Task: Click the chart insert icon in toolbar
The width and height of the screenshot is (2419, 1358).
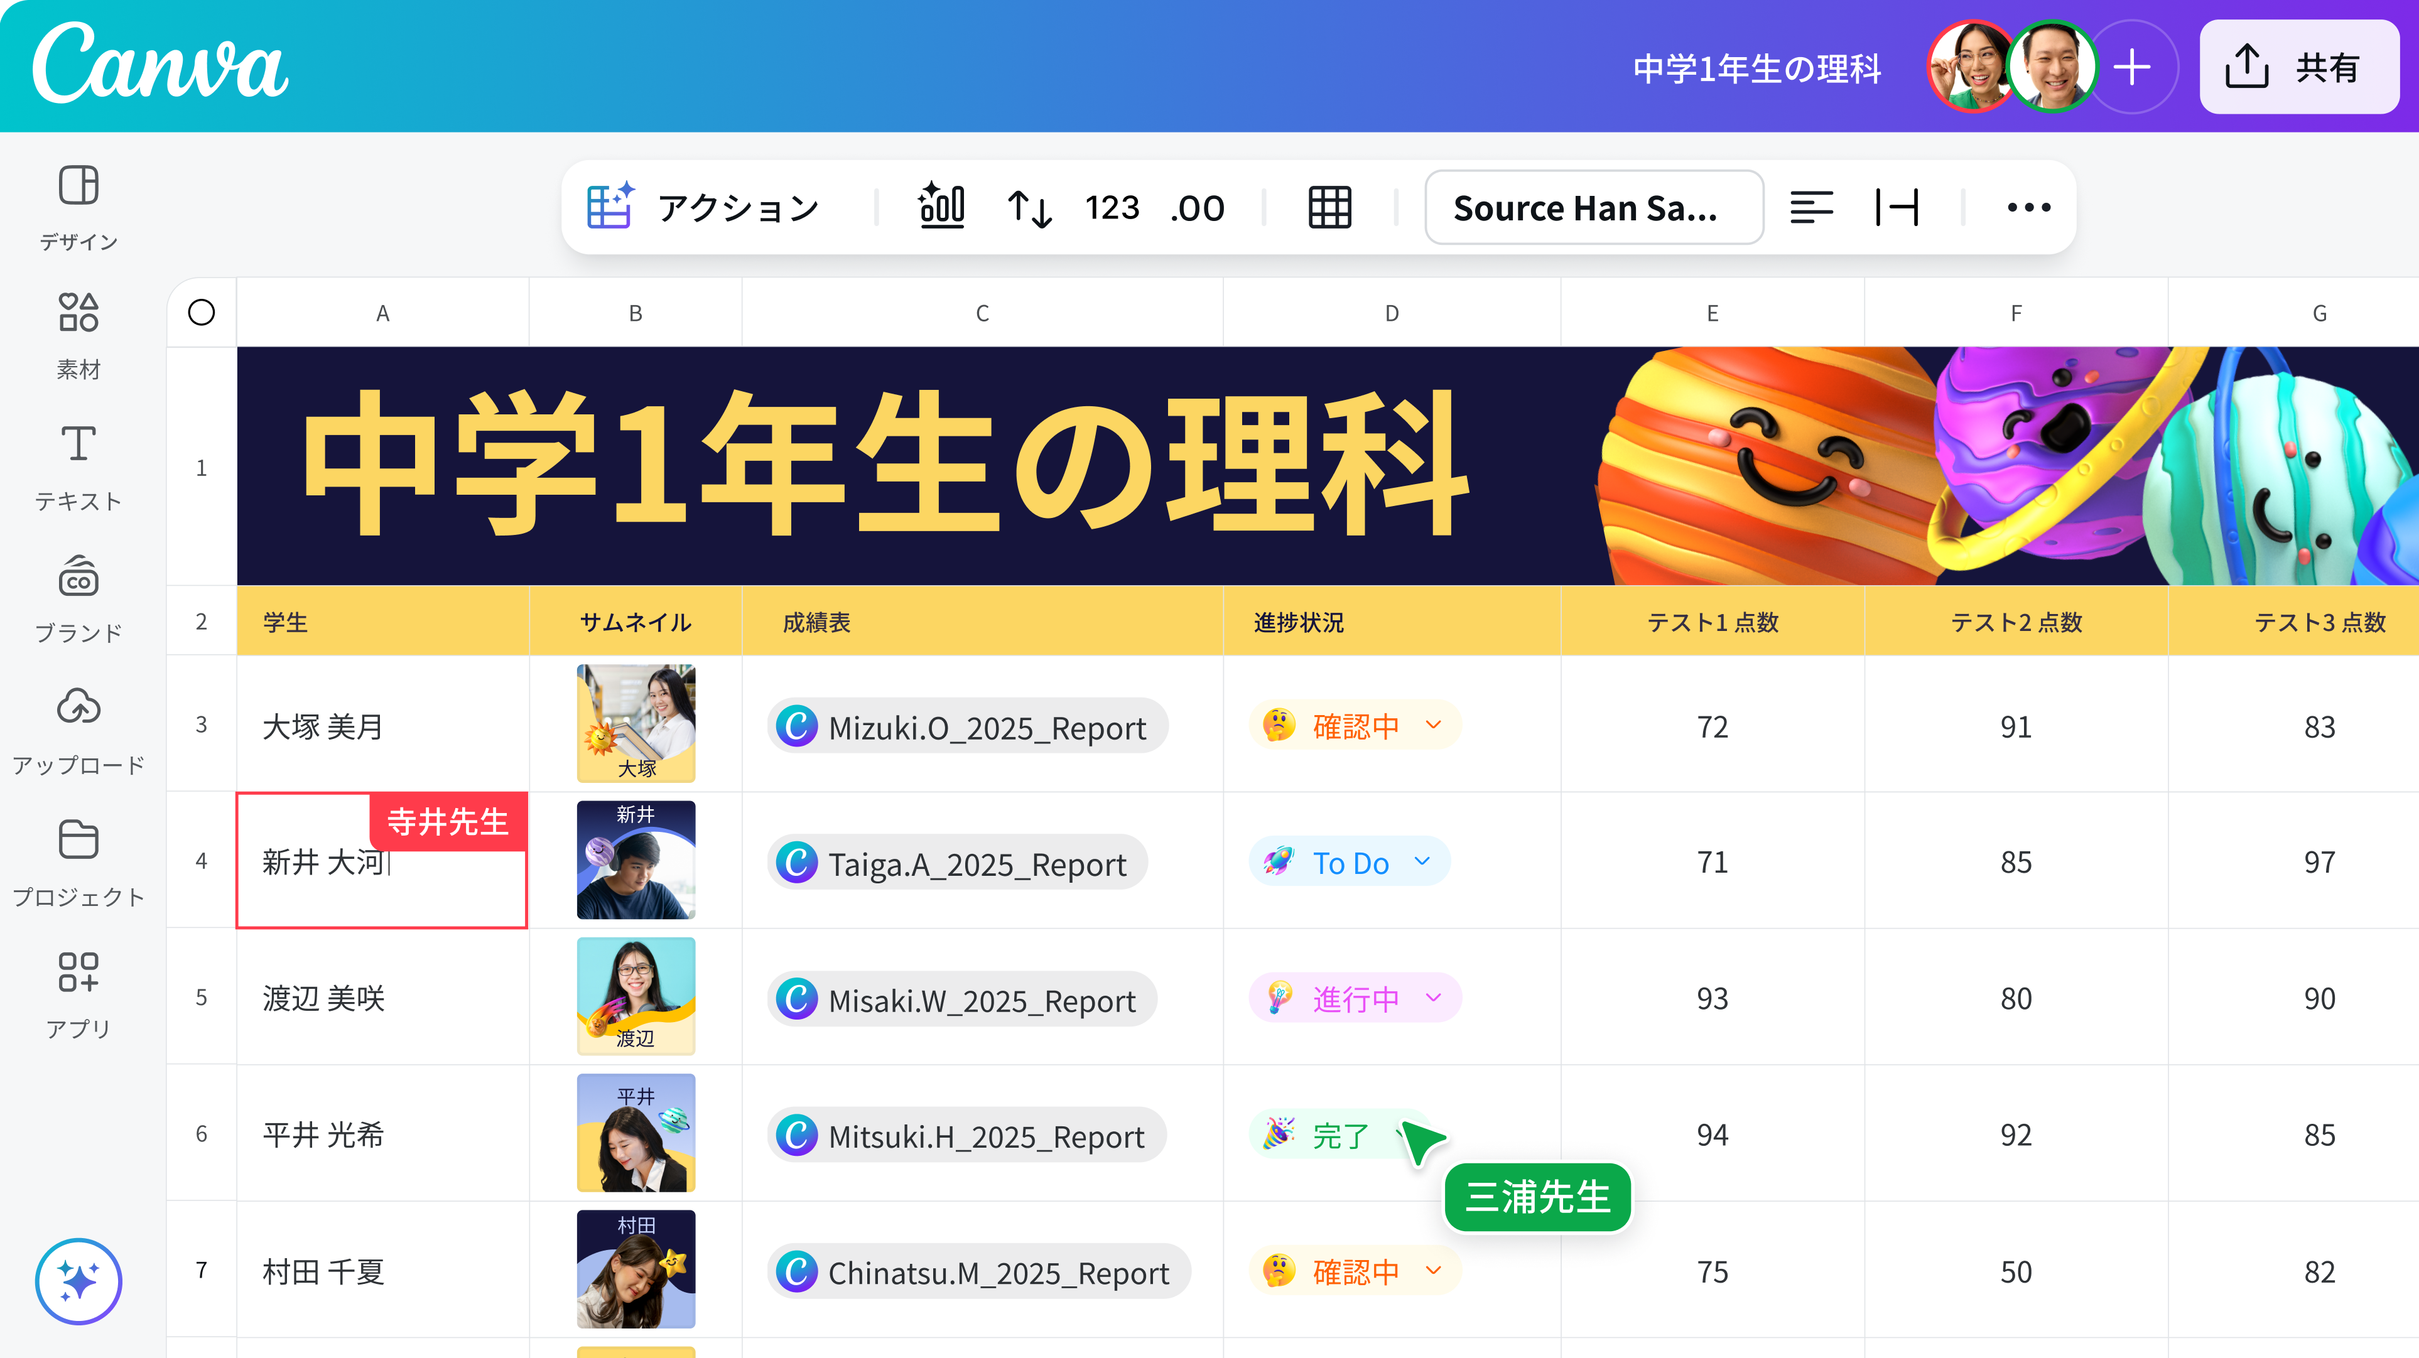Action: point(941,206)
